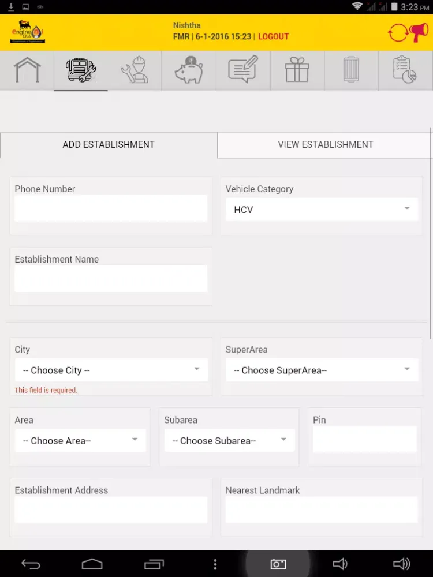Click the red LOGOUT link
Viewport: 433px width, 577px height.
coord(273,36)
